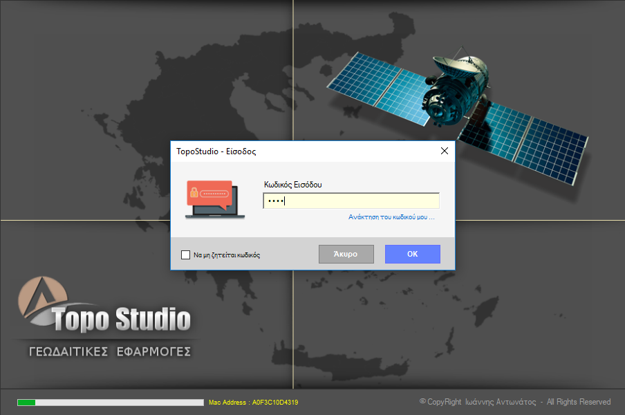Close the login dialog with the X
The width and height of the screenshot is (625, 415).
(445, 151)
